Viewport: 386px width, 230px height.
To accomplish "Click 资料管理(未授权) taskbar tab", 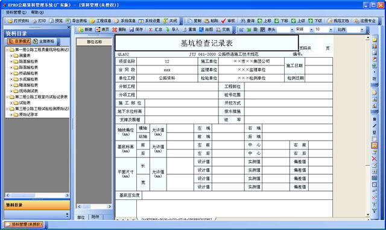I will 24,224.
